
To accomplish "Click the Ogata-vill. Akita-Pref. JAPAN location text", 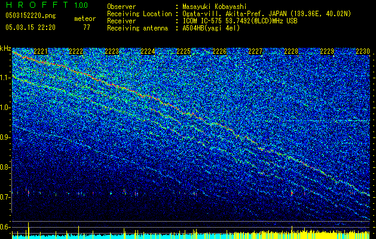I will [x=267, y=14].
